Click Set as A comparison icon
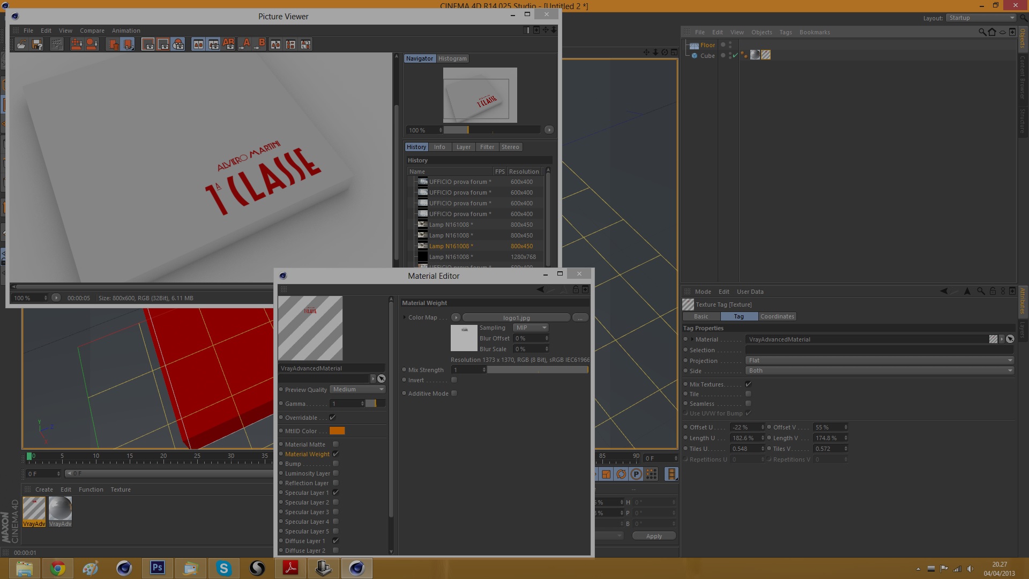This screenshot has width=1029, height=579. click(x=245, y=44)
